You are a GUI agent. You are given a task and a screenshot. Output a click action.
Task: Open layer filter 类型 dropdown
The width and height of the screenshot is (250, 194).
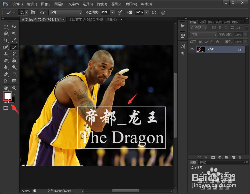(198, 27)
